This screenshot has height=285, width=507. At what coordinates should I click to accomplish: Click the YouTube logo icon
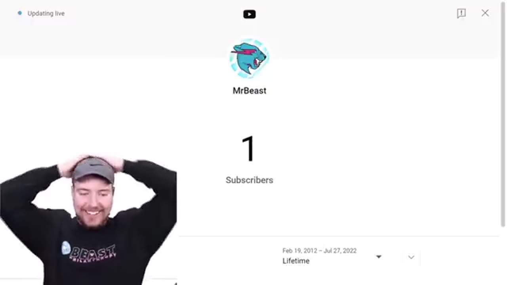pos(250,14)
